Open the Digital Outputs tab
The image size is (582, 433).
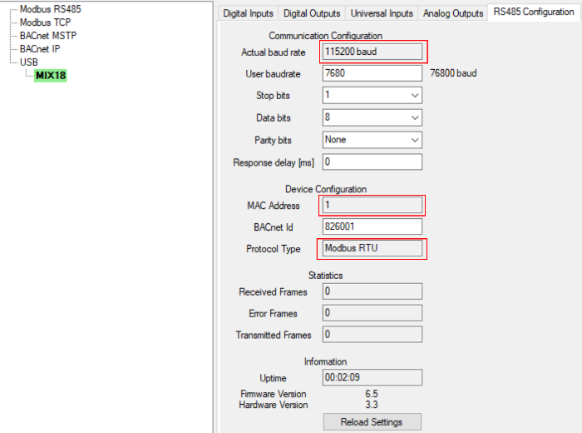click(x=312, y=13)
